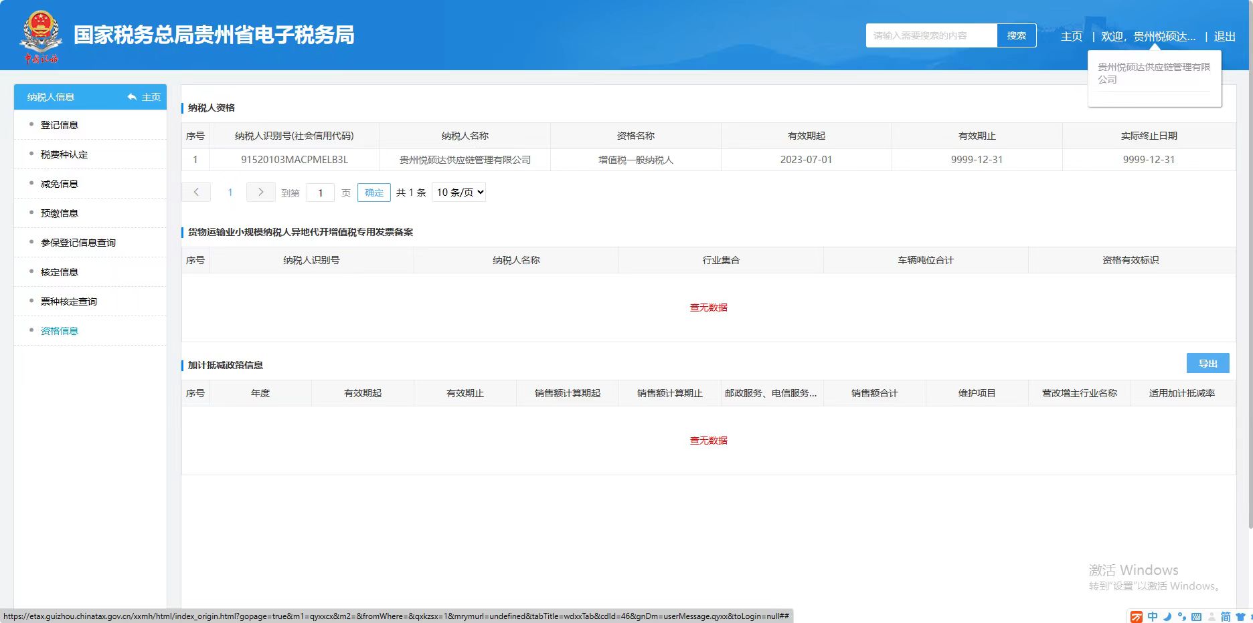
Task: Focus the search content input field
Action: tap(931, 35)
